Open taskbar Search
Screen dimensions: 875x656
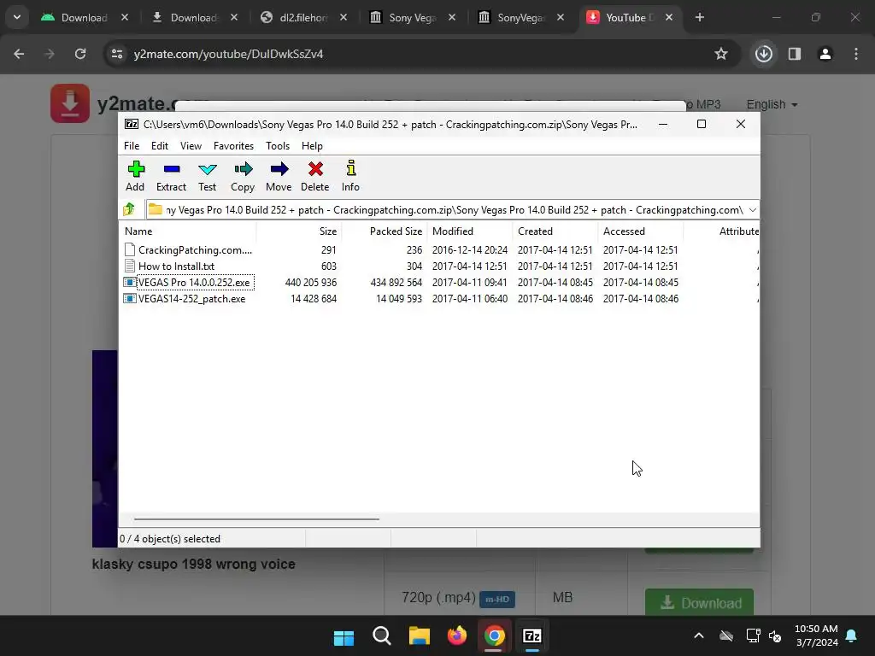(x=382, y=635)
